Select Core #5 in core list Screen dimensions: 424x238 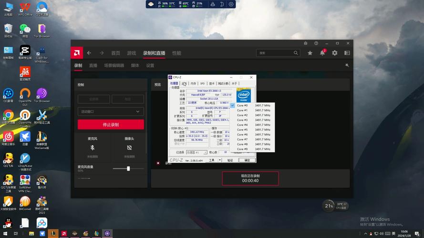click(252, 130)
